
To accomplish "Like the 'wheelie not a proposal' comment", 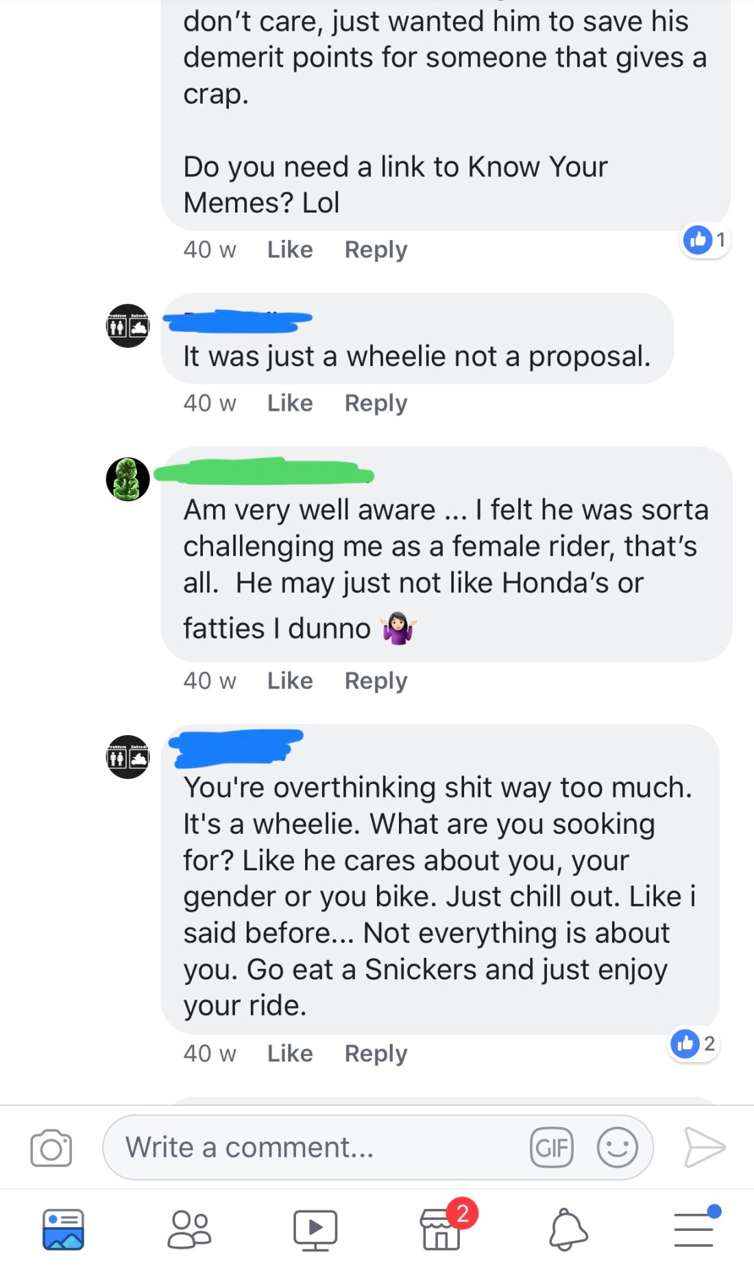I will tap(290, 403).
